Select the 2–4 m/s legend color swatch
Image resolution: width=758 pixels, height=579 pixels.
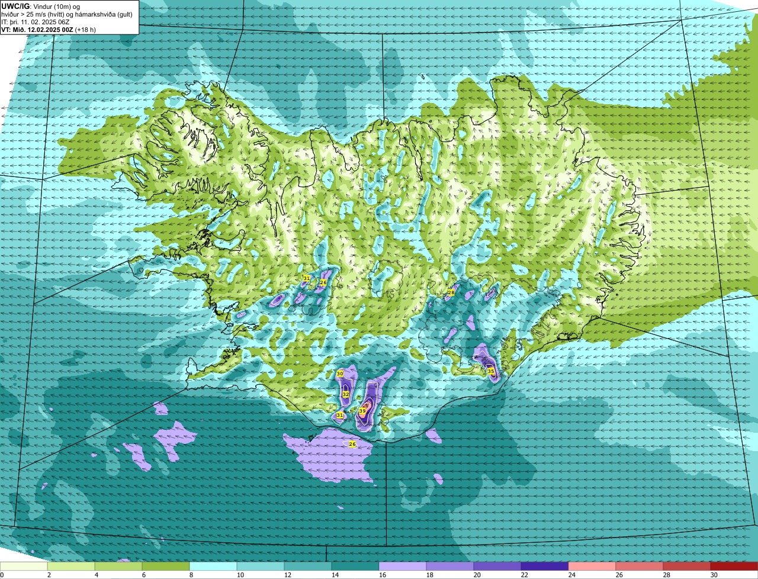pos(71,567)
